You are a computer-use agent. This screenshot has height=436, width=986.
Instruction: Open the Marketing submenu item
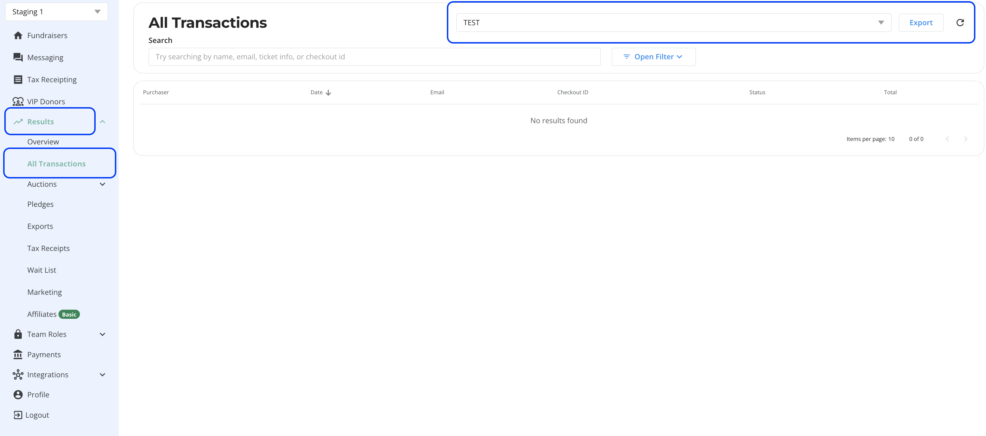click(x=44, y=292)
